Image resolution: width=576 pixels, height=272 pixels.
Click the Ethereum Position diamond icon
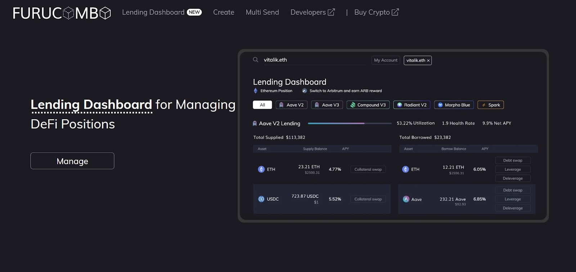[256, 91]
